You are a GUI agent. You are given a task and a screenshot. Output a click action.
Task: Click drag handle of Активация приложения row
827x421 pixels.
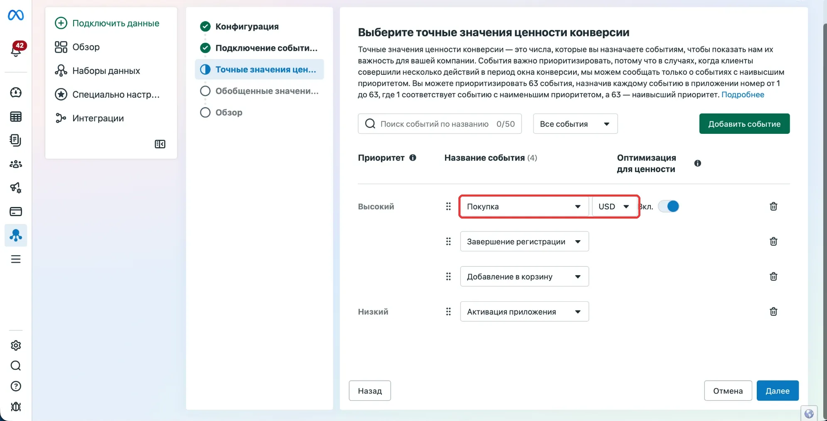(448, 312)
